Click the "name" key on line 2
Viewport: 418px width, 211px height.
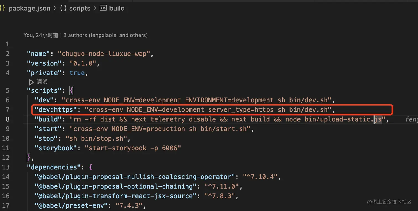coord(38,54)
